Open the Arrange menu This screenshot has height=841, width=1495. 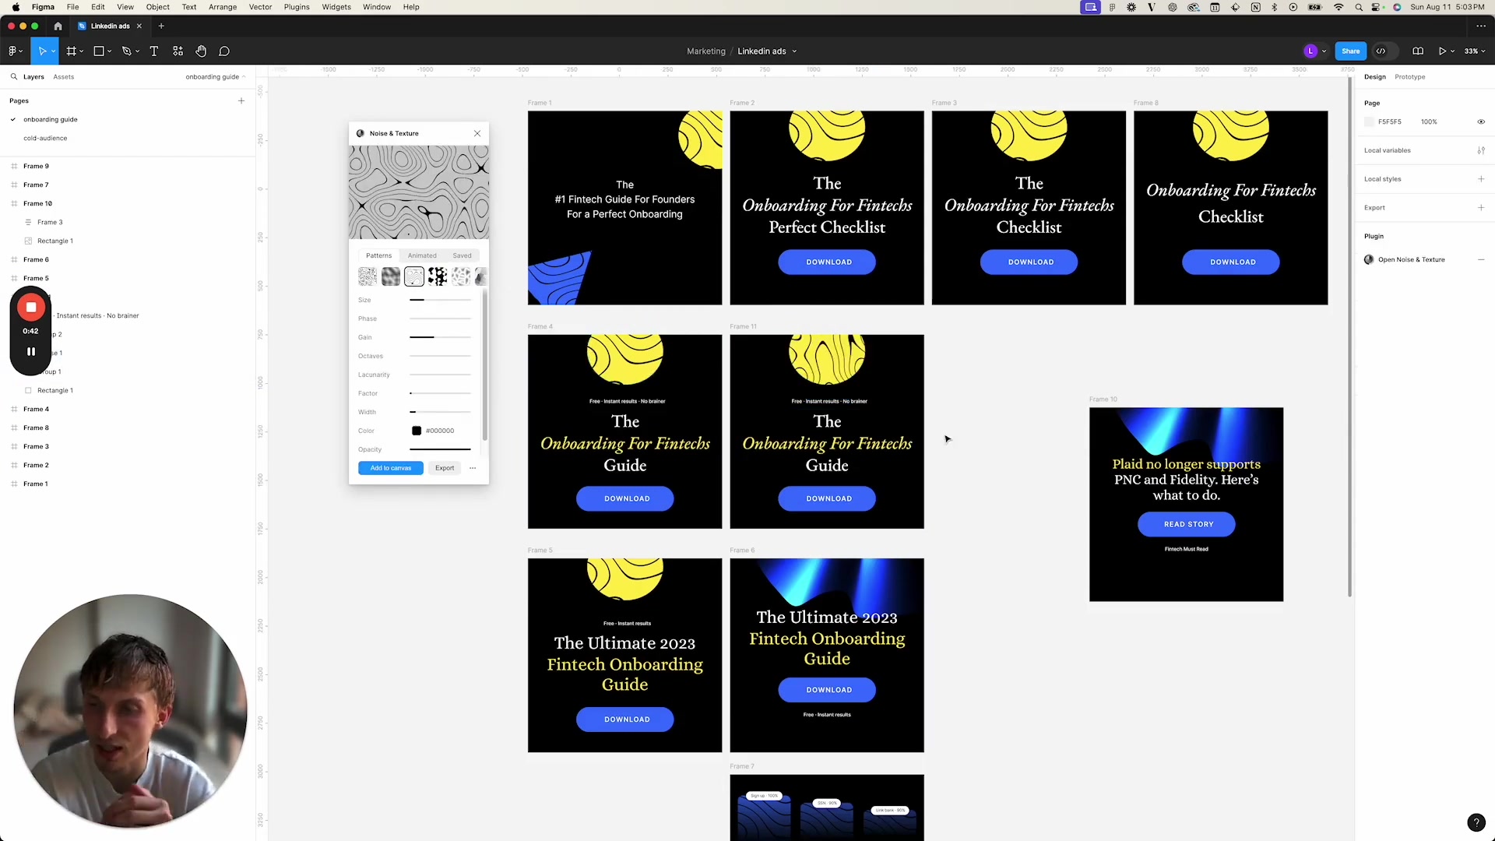223,7
